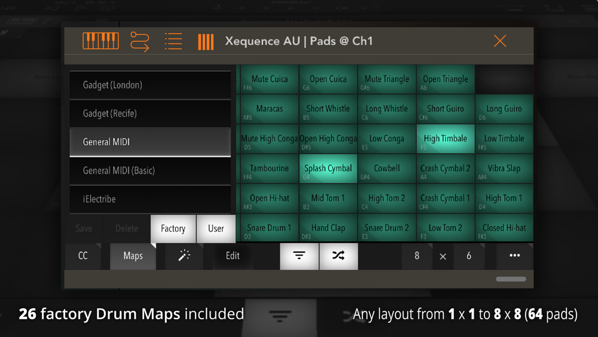Change column count value 8
Screen dimensions: 598x337
point(417,256)
